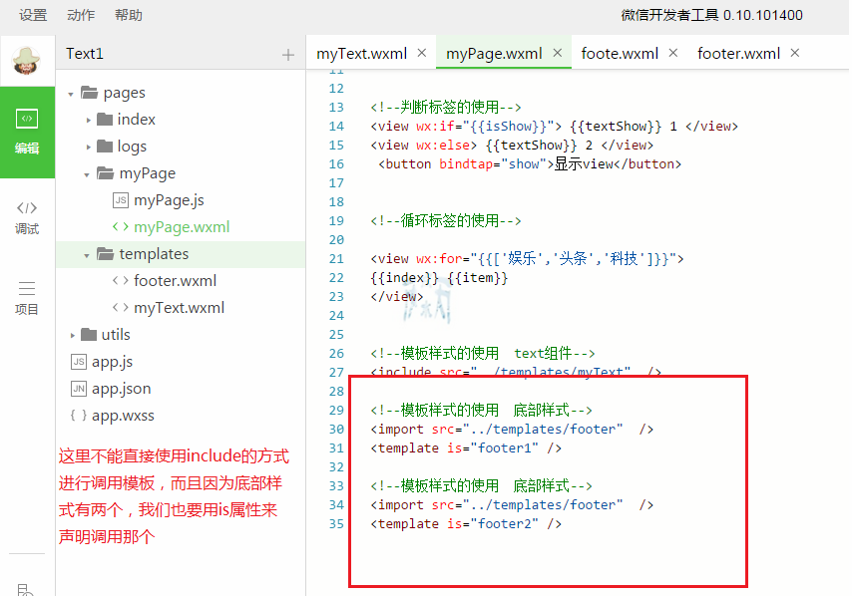This screenshot has height=596, width=852.
Task: Add a new file with plus icon
Action: (288, 55)
